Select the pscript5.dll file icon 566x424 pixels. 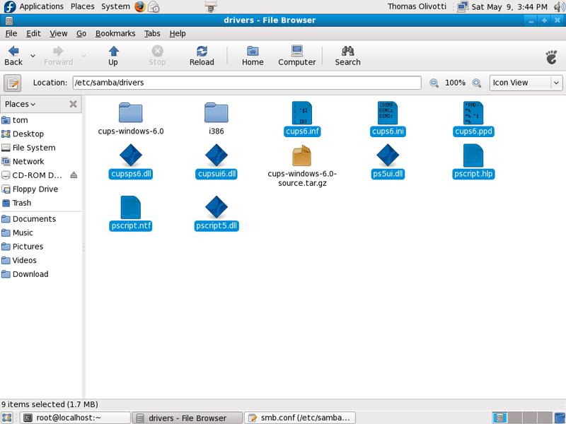[x=216, y=207]
